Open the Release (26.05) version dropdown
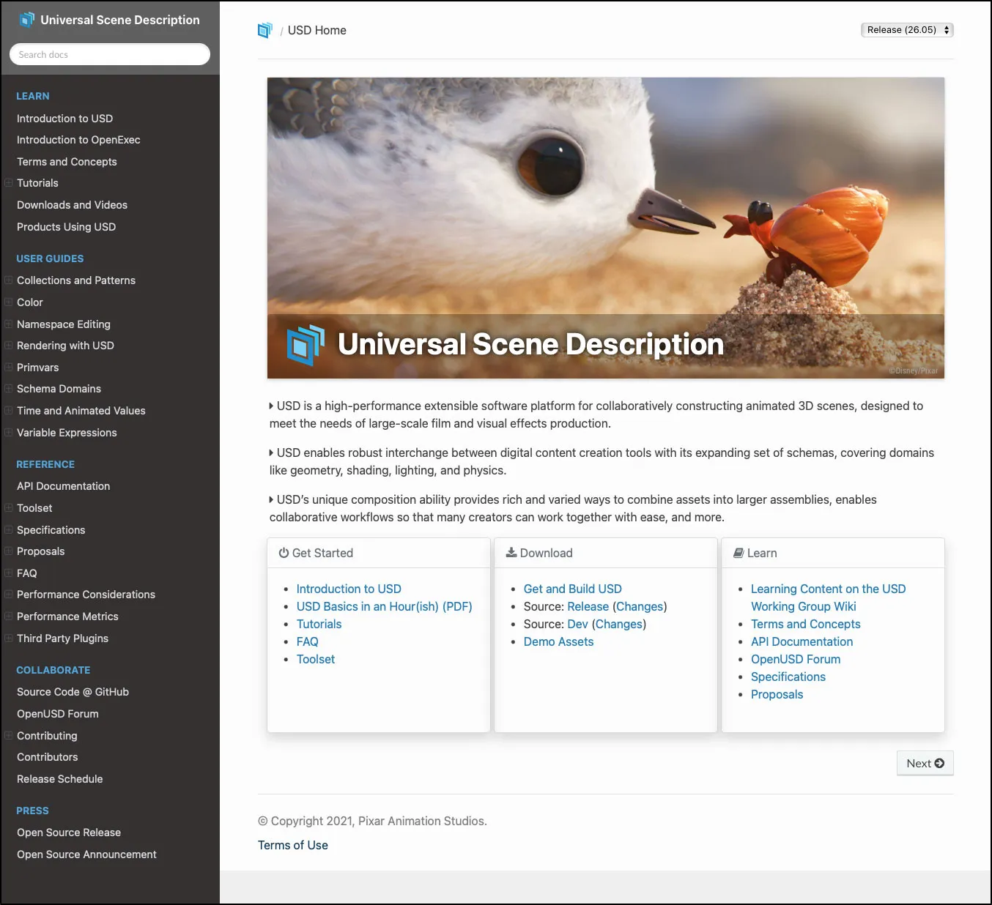Image resolution: width=992 pixels, height=905 pixels. (x=907, y=30)
